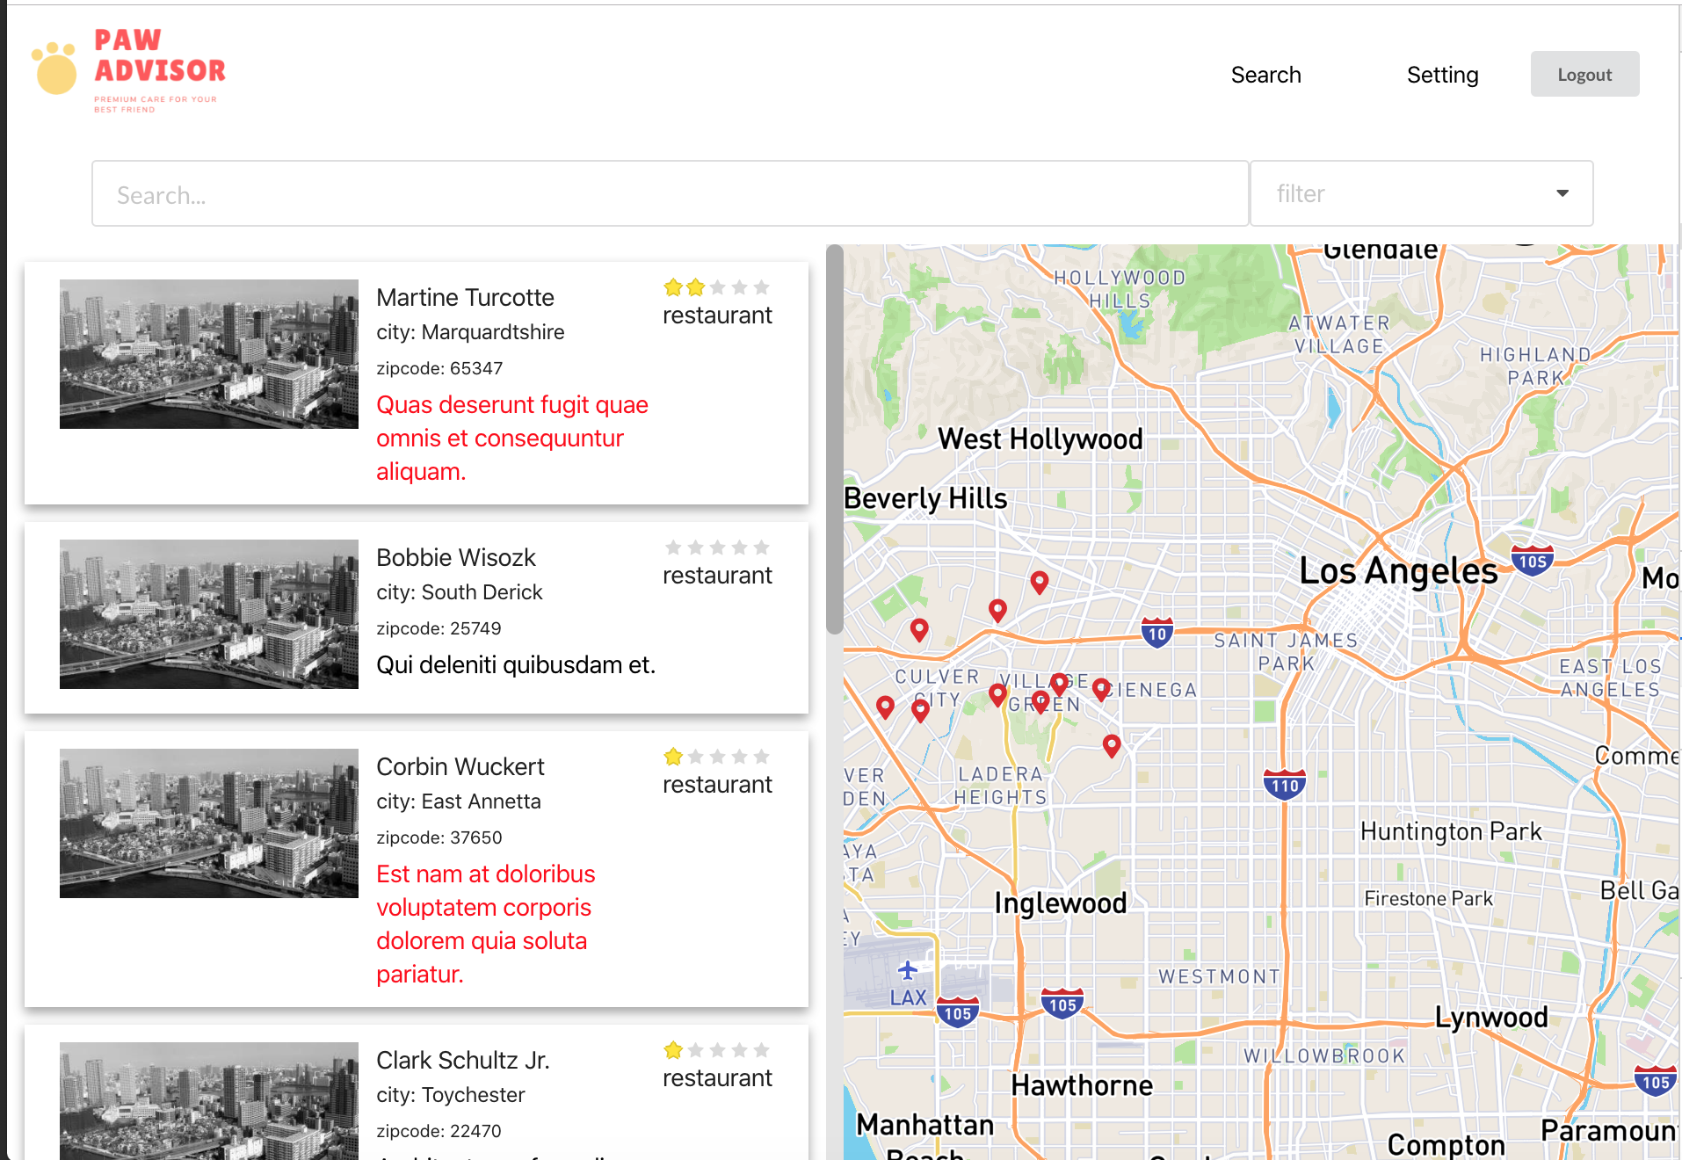Select the Clark Schultz Jr. listing name

pos(462,1060)
